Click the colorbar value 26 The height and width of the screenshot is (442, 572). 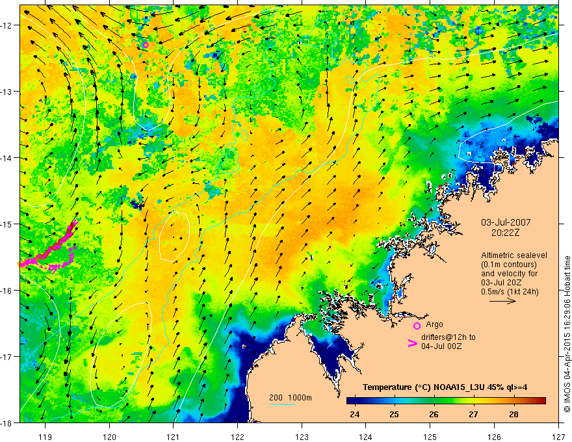point(434,415)
